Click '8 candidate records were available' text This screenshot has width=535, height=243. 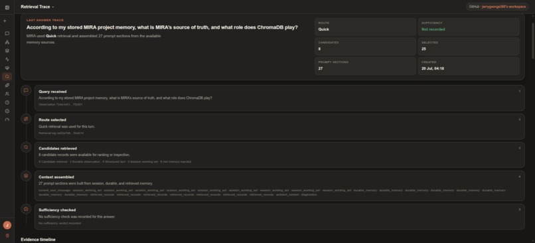pyautogui.click(x=84, y=155)
